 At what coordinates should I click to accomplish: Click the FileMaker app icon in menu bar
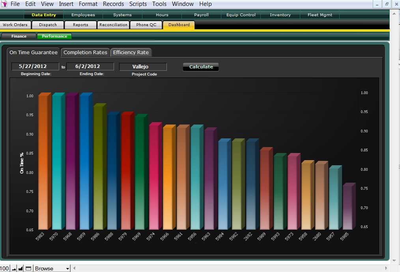[x=4, y=4]
